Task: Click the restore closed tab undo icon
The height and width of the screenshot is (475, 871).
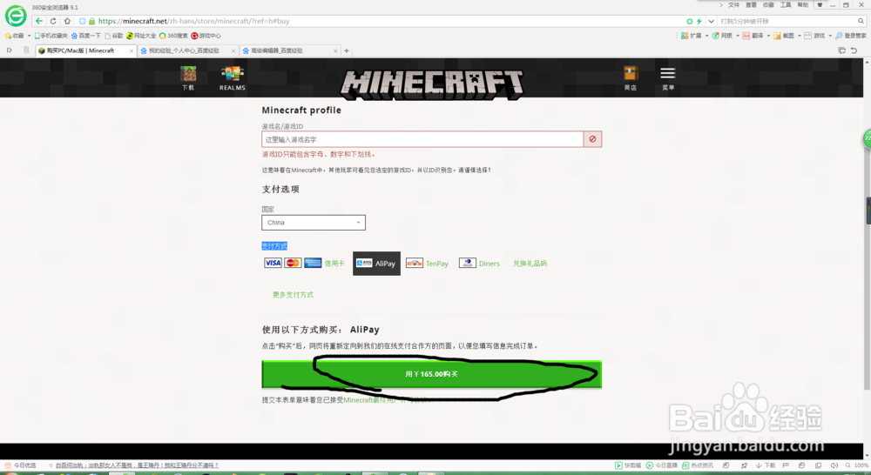Action: click(x=854, y=50)
